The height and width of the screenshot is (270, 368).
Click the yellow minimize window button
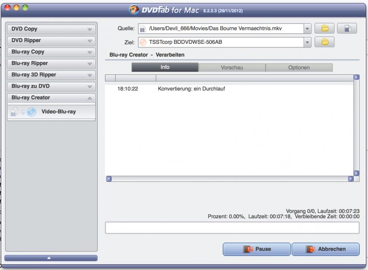pos(16,8)
